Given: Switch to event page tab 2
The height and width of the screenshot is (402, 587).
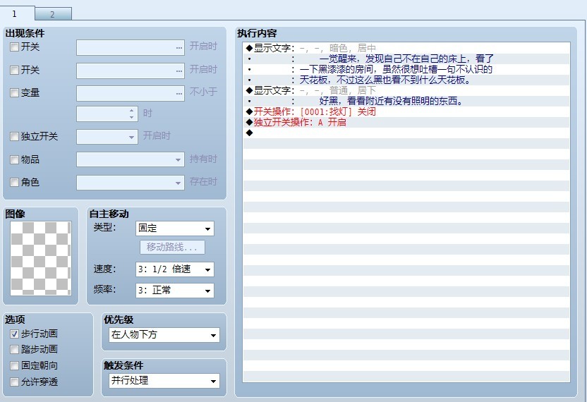Looking at the screenshot, I should pos(53,14).
